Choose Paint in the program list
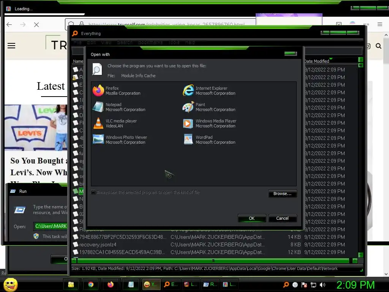The width and height of the screenshot is (389, 292). click(x=209, y=107)
